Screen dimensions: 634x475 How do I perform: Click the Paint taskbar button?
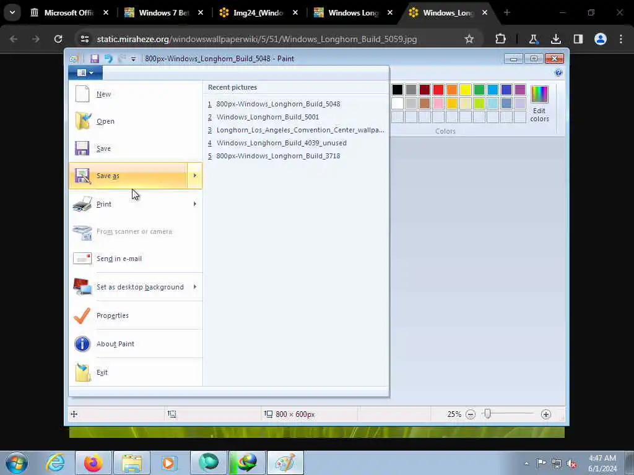pyautogui.click(x=285, y=463)
